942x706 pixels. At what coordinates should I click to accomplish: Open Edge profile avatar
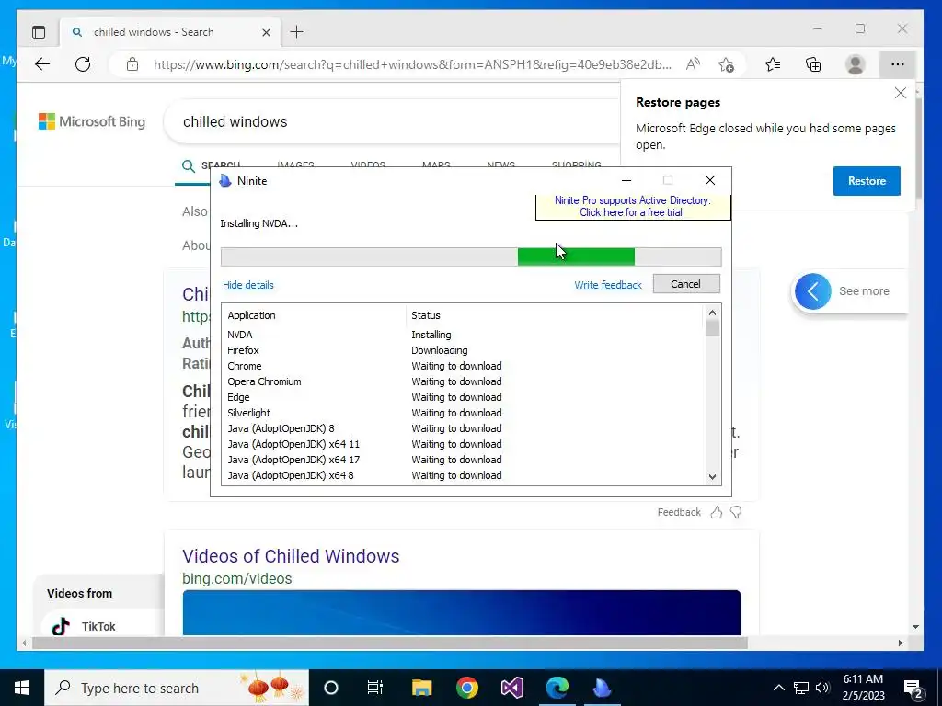(x=855, y=64)
